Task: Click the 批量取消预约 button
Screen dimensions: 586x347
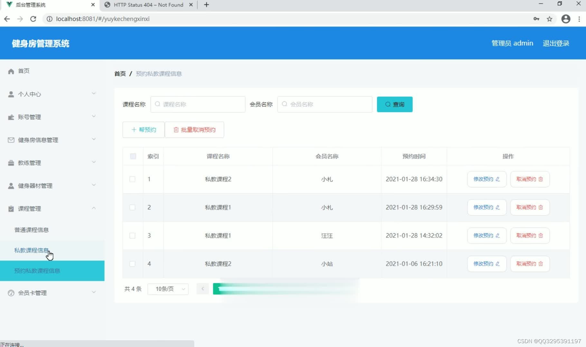Action: 194,130
